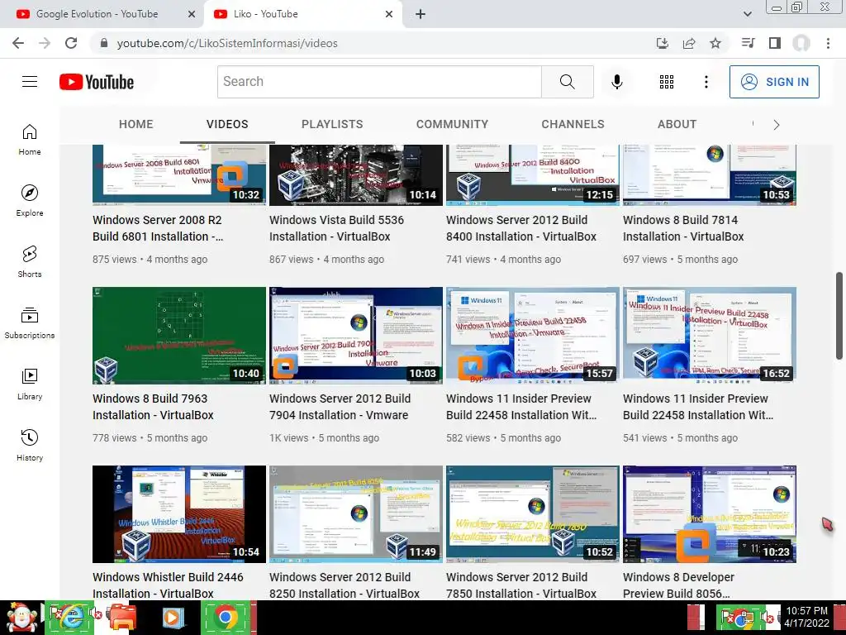This screenshot has width=846, height=635.
Task: Show more channel tabs with the arrow
Action: [x=776, y=125]
